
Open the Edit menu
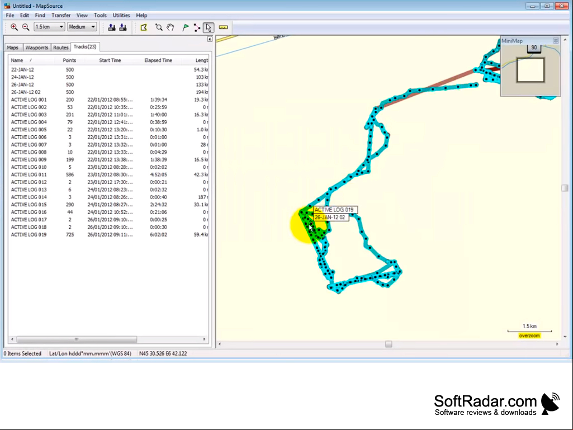[25, 15]
